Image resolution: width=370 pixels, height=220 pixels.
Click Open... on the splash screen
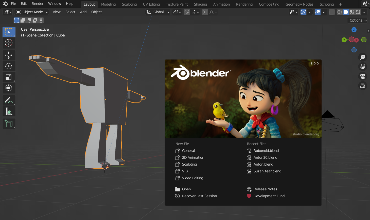pos(184,189)
